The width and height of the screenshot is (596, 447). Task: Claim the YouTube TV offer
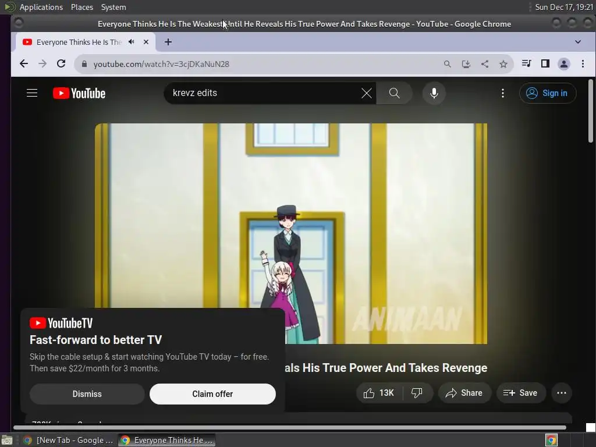[x=212, y=394]
